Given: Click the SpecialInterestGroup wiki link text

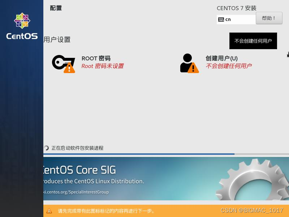Looking at the screenshot, I should pos(76,192).
